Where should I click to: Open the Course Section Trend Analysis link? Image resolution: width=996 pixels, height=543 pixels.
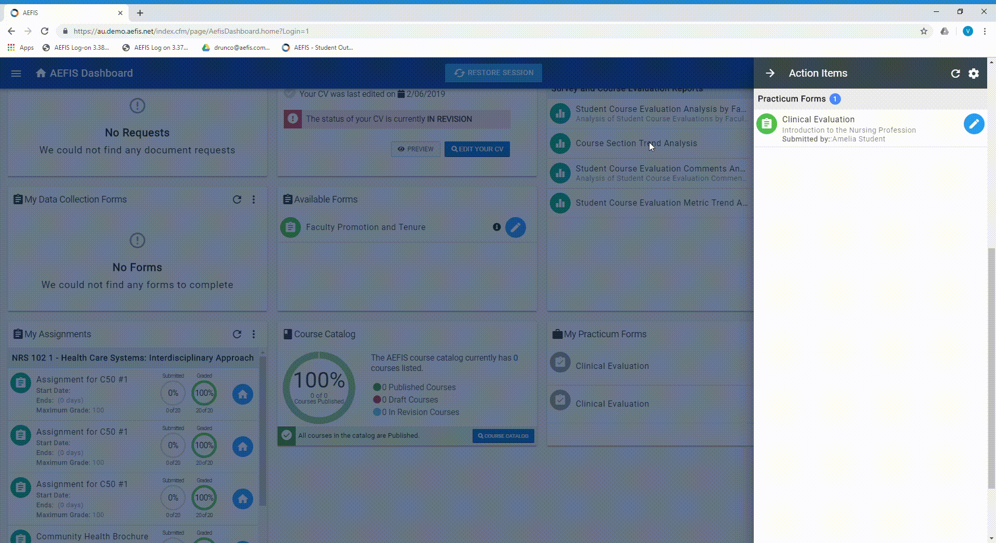(636, 144)
